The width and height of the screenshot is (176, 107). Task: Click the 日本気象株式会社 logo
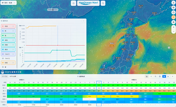click(x=11, y=72)
